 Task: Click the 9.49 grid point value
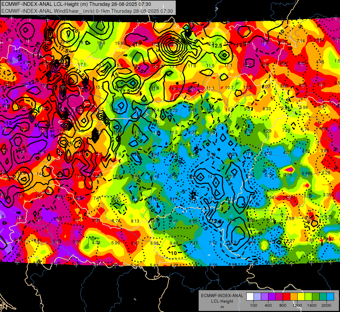click(174, 243)
